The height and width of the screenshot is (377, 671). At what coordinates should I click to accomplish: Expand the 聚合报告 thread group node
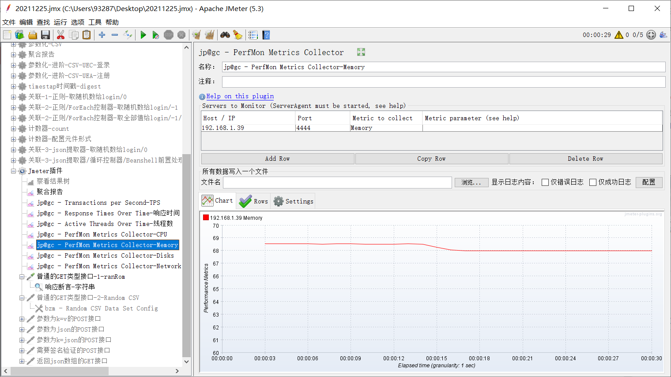pos(13,55)
